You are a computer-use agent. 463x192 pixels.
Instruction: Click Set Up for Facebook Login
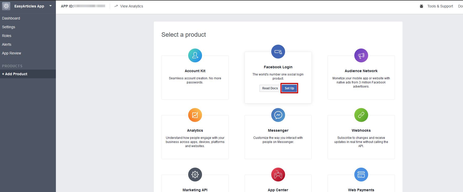(289, 88)
